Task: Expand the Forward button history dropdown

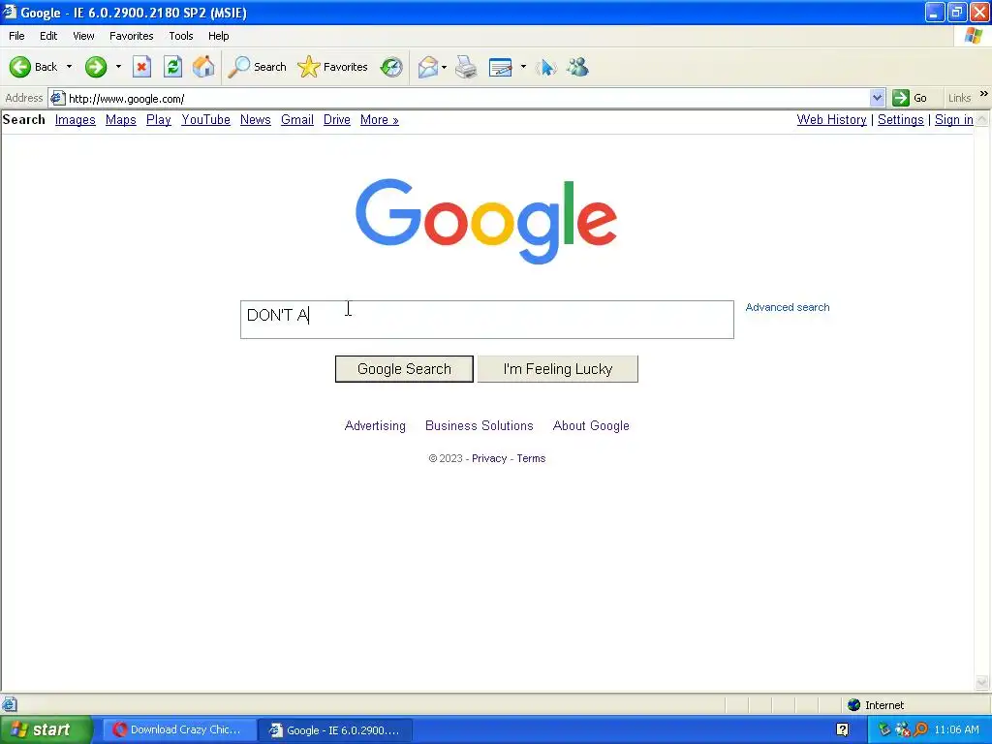Action: [118, 67]
